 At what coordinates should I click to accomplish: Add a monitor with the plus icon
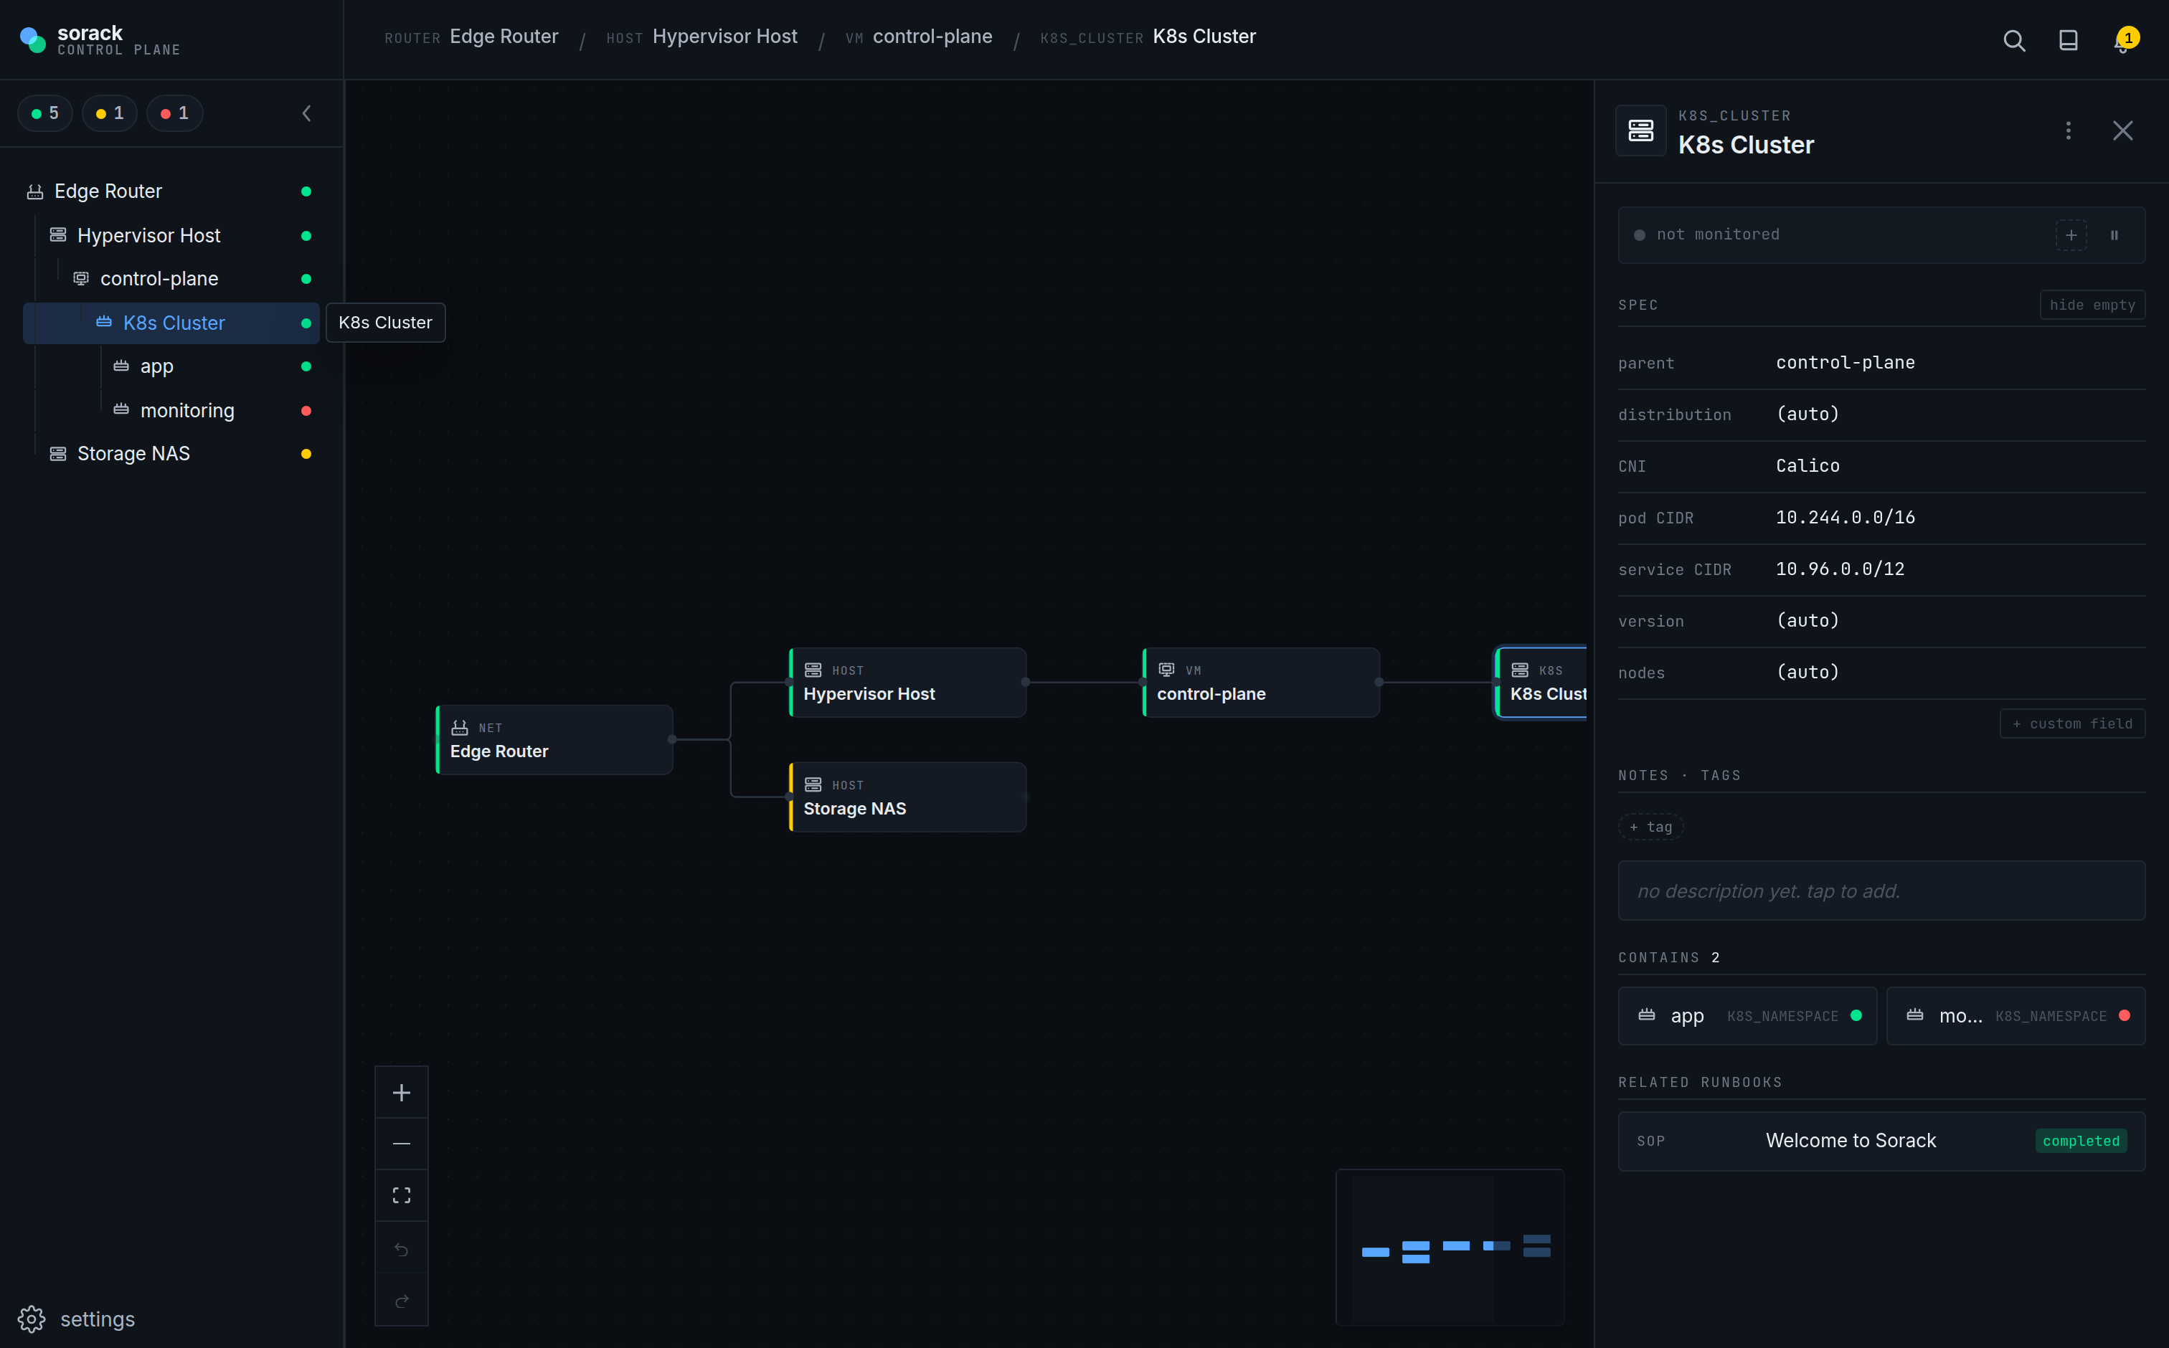[x=2071, y=235]
